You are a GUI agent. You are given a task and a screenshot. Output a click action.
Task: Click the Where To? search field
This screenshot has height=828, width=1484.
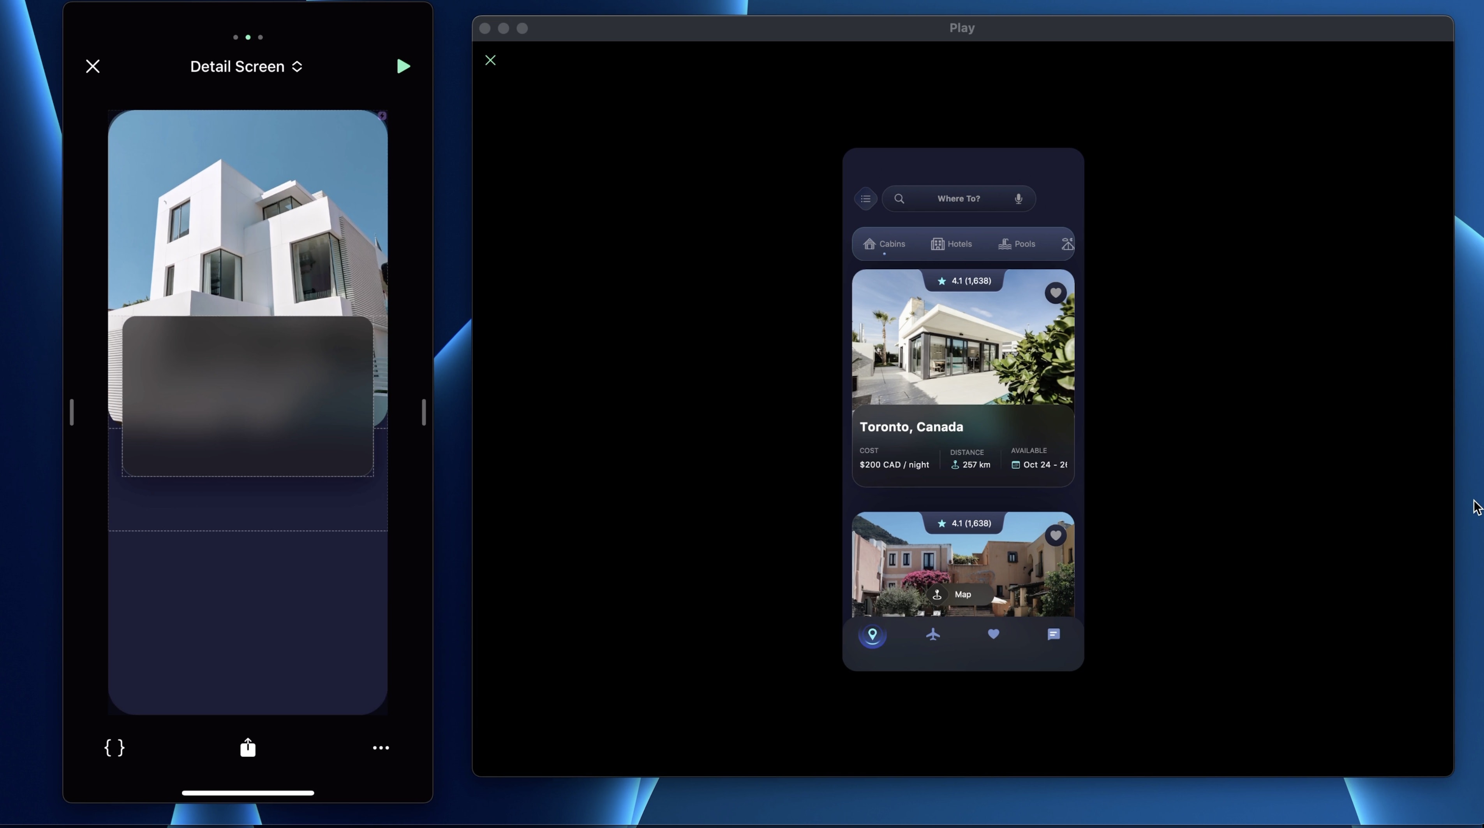click(958, 199)
